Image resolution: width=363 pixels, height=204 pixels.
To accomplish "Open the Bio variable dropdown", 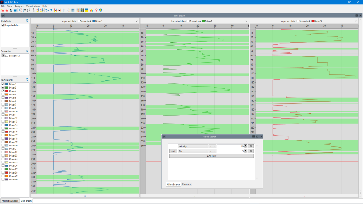I will point(192,151).
